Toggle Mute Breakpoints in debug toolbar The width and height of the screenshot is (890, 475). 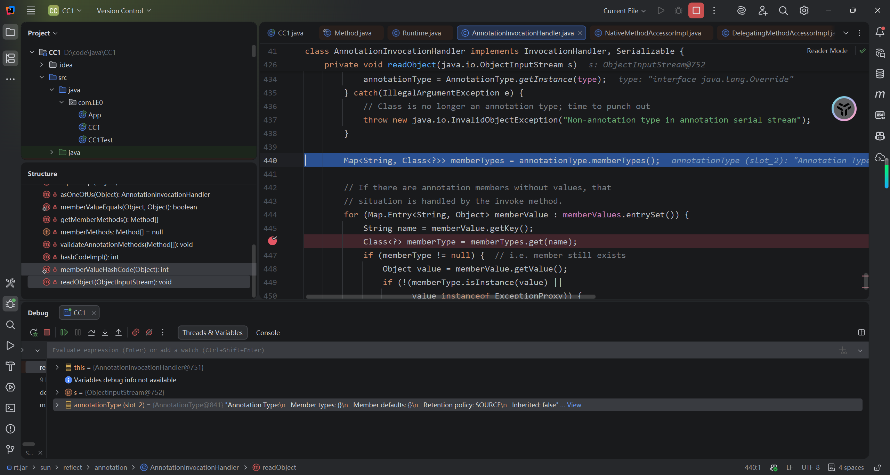[x=149, y=332]
